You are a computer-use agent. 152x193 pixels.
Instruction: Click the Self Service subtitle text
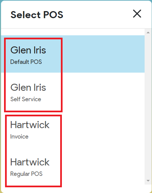click(26, 99)
